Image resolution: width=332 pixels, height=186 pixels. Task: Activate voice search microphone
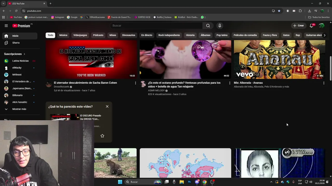[220, 26]
